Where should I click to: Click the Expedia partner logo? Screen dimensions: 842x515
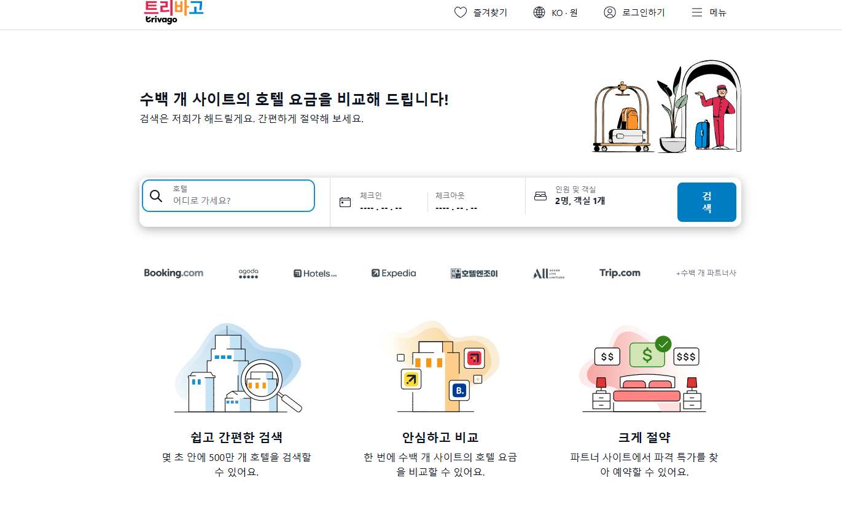(393, 272)
